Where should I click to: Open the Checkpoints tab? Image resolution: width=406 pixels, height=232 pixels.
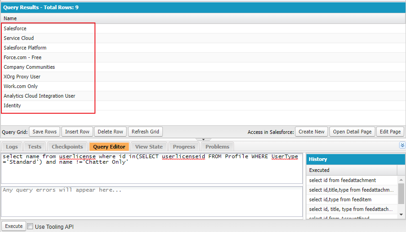tap(67, 147)
